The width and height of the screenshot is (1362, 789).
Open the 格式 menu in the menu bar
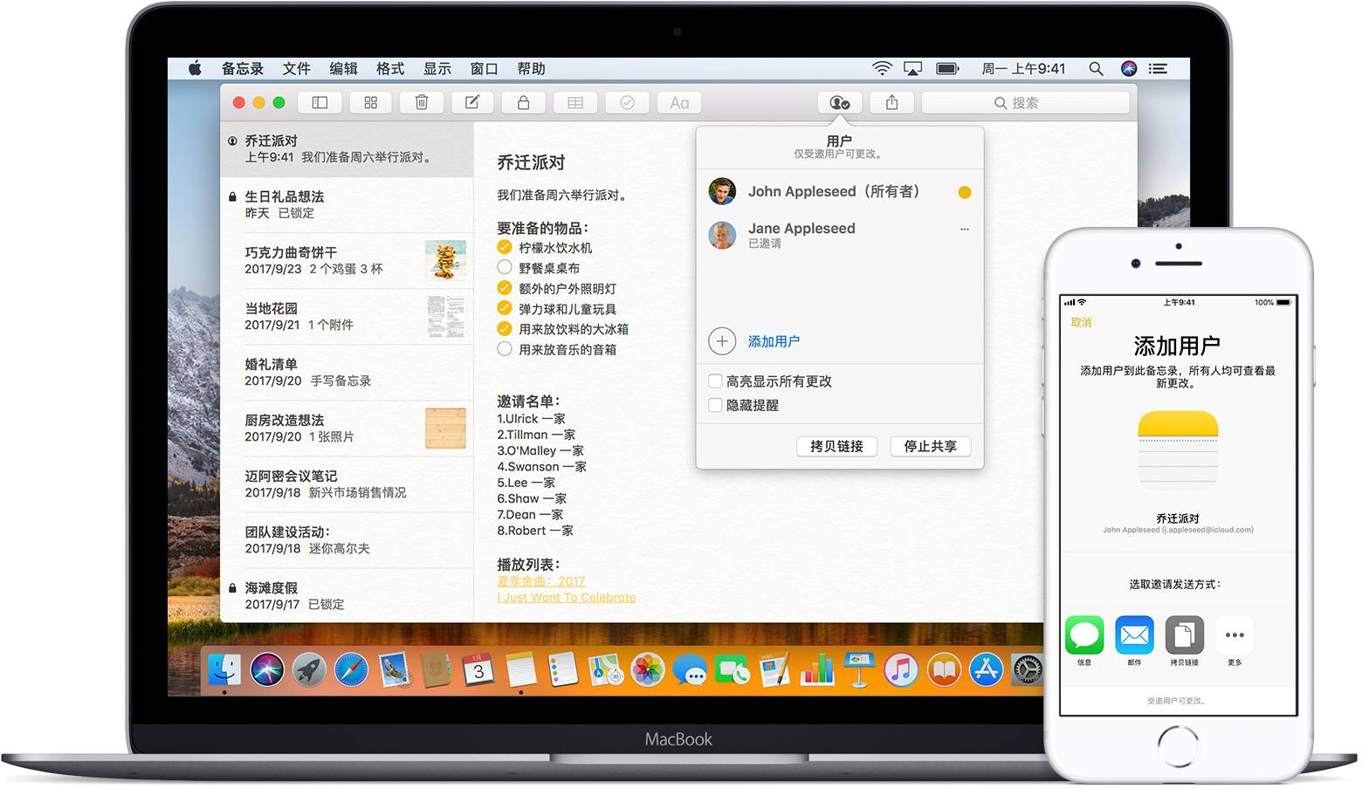(x=389, y=68)
